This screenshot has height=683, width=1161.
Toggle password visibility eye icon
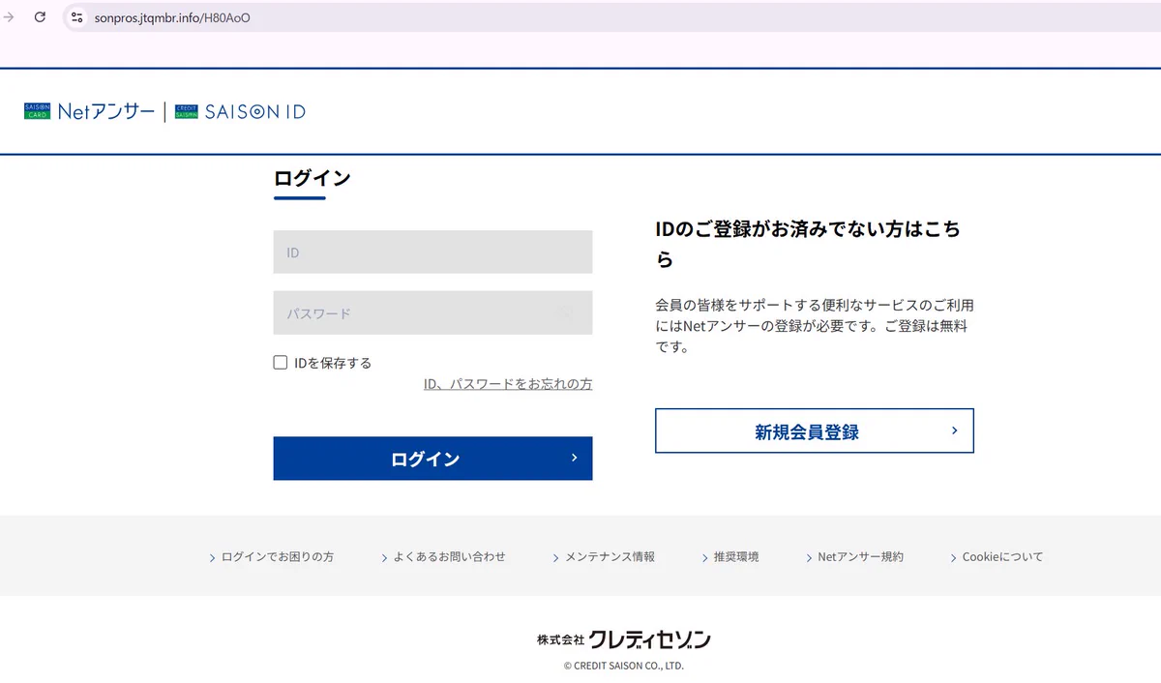(567, 313)
